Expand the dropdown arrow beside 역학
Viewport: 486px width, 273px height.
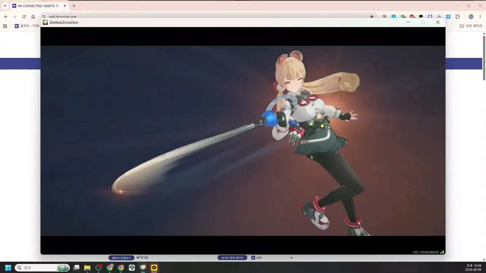tap(292, 258)
